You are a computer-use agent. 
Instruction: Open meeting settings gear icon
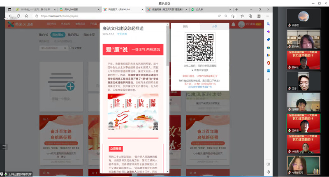(x=268, y=172)
